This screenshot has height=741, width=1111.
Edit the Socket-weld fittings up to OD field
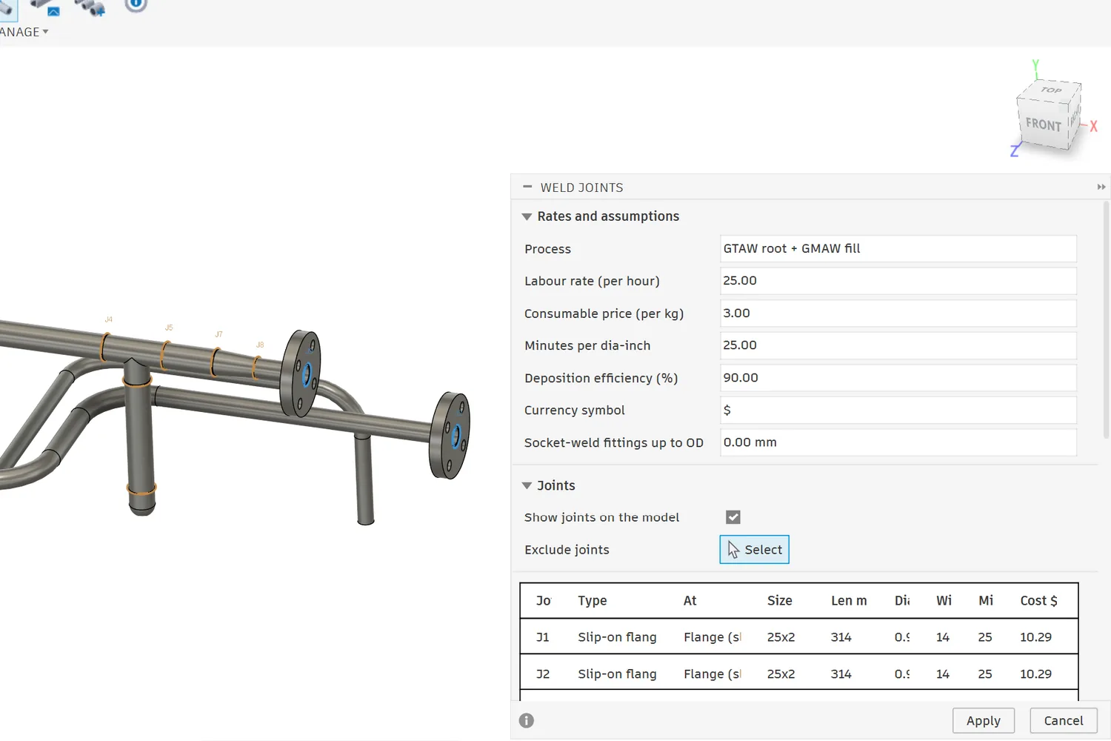pyautogui.click(x=898, y=442)
